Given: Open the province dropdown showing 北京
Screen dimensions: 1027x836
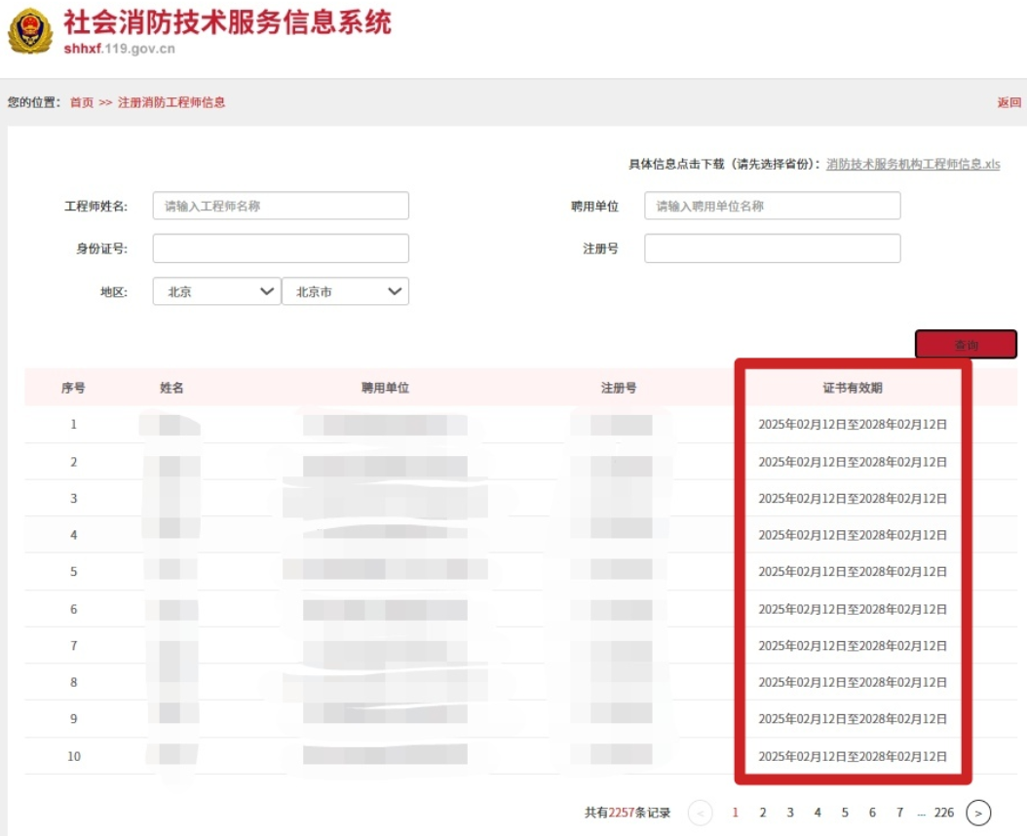Looking at the screenshot, I should click(x=216, y=291).
